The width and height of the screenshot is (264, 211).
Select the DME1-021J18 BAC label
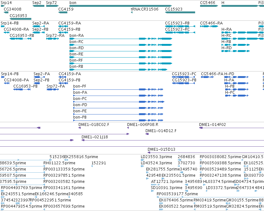95,137
